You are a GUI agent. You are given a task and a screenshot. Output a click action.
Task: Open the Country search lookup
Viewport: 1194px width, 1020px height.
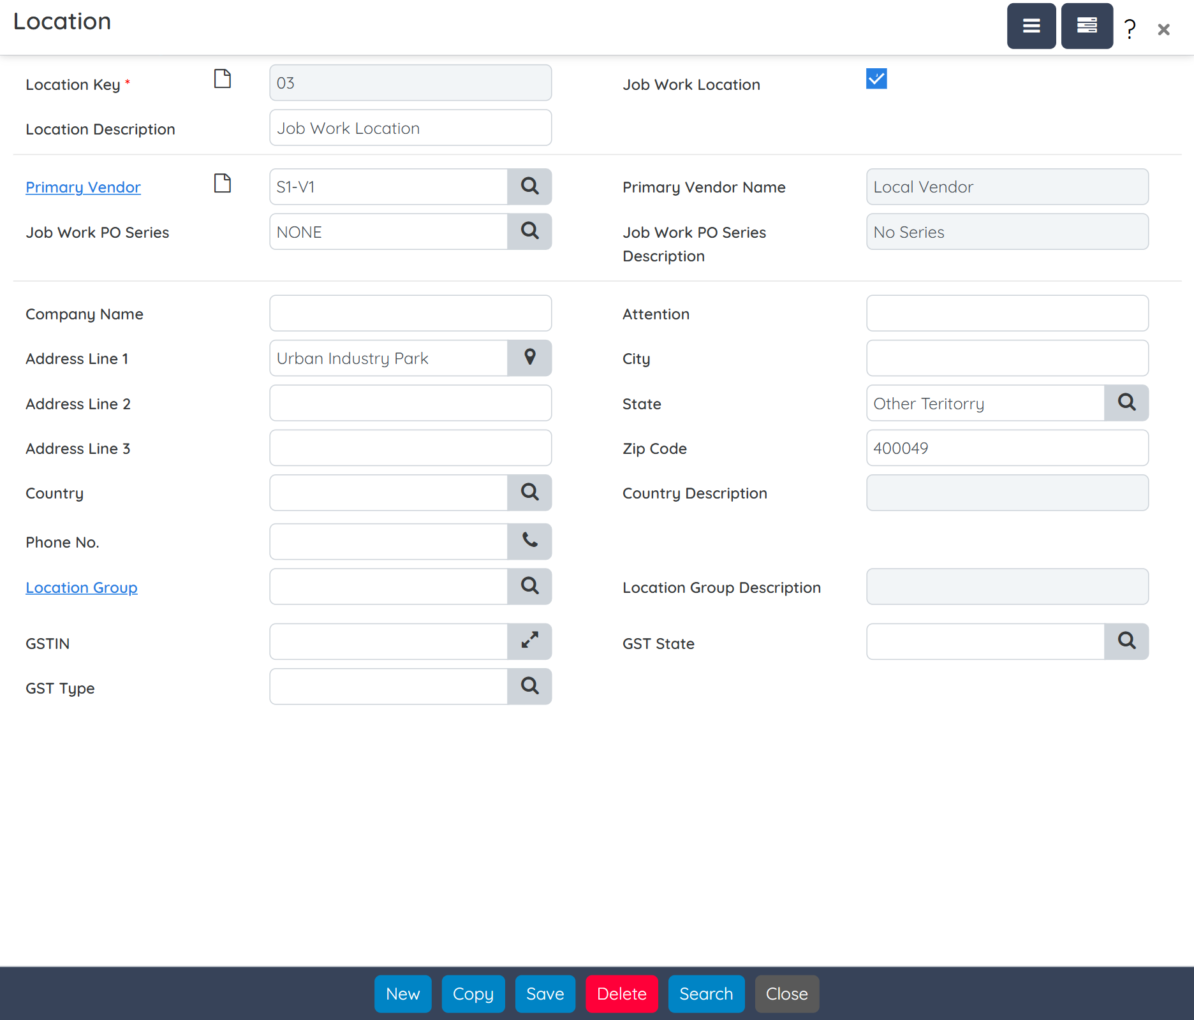(529, 492)
